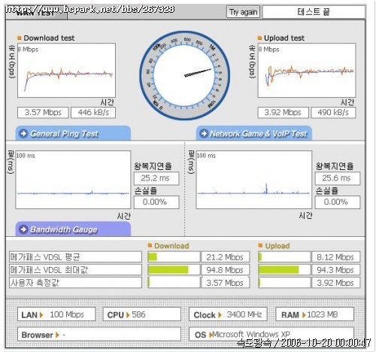
Task: Select the 사용자 측정값 row label
Action: pos(75,283)
